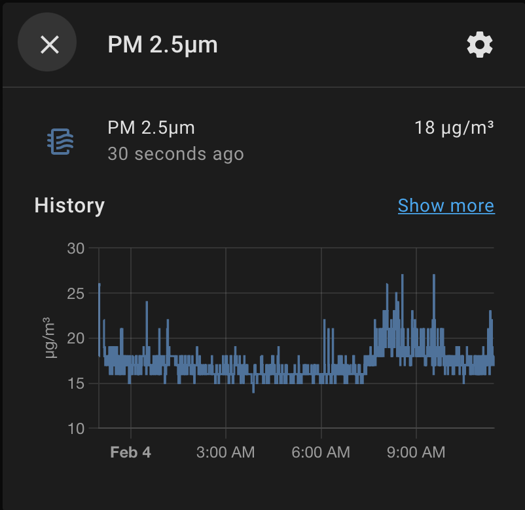Click the 18 µg/m³ current reading
Viewport: 525px width, 510px height.
pyautogui.click(x=455, y=127)
